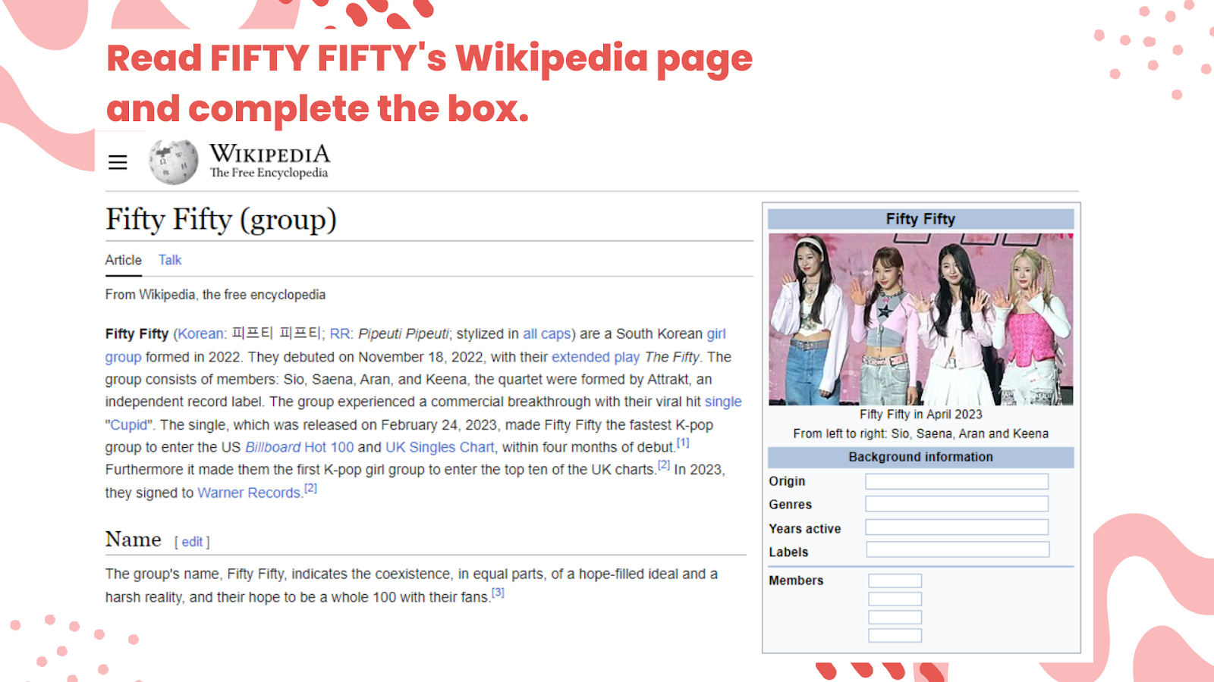Click the Wikipedia globe logo
Image resolution: width=1214 pixels, height=682 pixels.
pyautogui.click(x=173, y=161)
